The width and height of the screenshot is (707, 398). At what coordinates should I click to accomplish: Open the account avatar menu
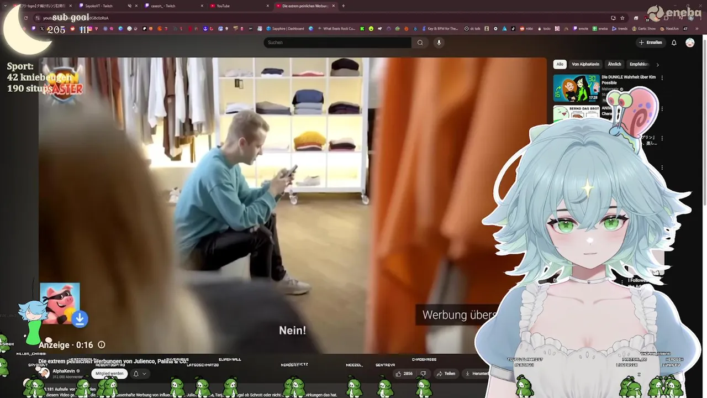coord(690,43)
